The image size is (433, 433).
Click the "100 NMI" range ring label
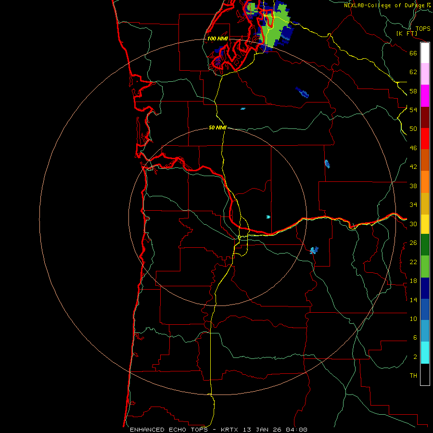[x=217, y=38]
